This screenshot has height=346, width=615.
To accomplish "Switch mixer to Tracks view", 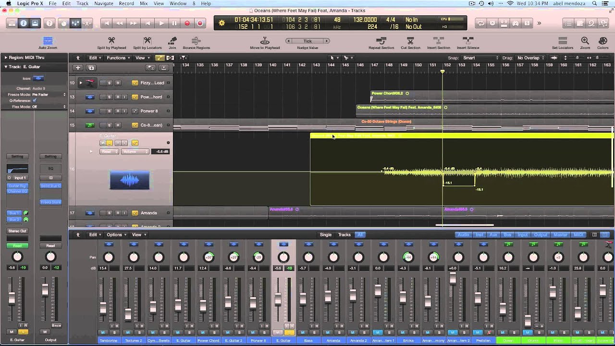I will pos(344,235).
